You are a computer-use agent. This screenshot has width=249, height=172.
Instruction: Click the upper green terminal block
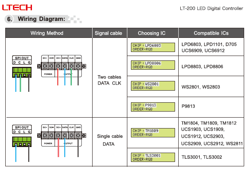pos(22,73)
